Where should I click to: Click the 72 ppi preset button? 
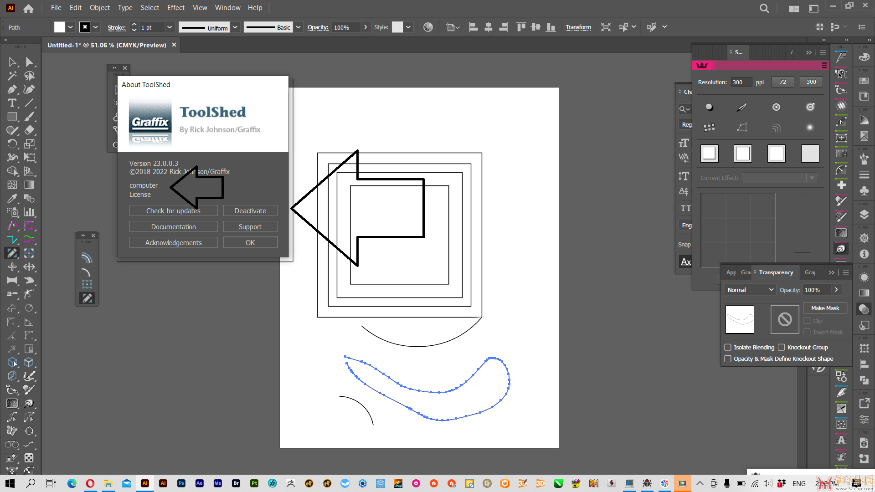(782, 82)
